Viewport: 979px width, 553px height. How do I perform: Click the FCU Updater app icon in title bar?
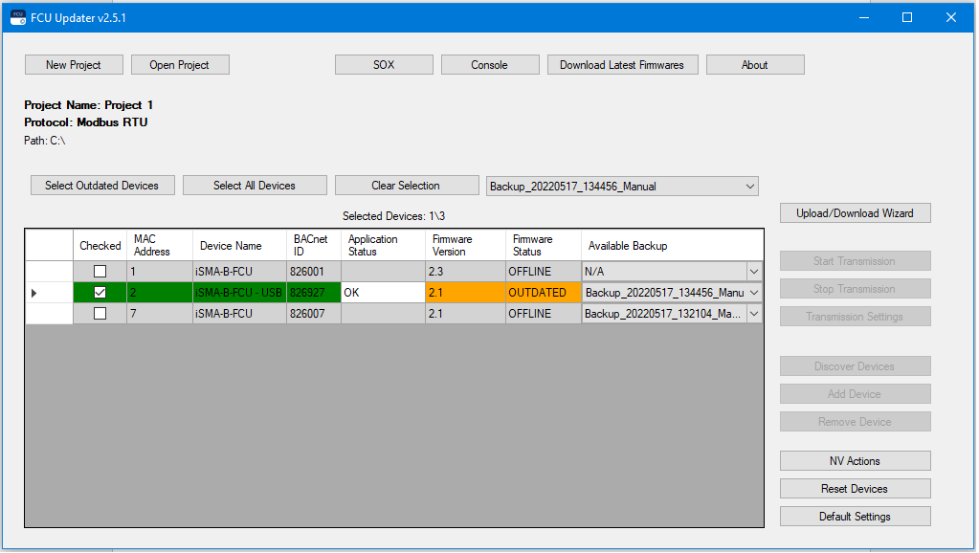point(17,17)
